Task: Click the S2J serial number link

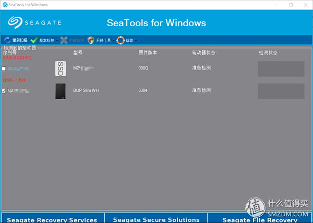Action: coord(18,69)
